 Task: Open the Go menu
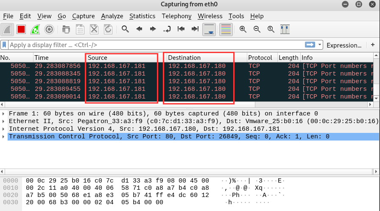62,16
